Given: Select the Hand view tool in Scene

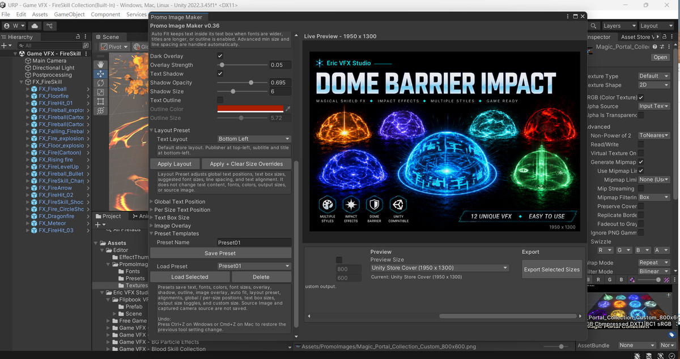Looking at the screenshot, I should coord(100,64).
